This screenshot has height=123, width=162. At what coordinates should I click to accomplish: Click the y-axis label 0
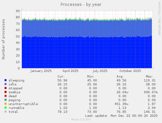19,68
